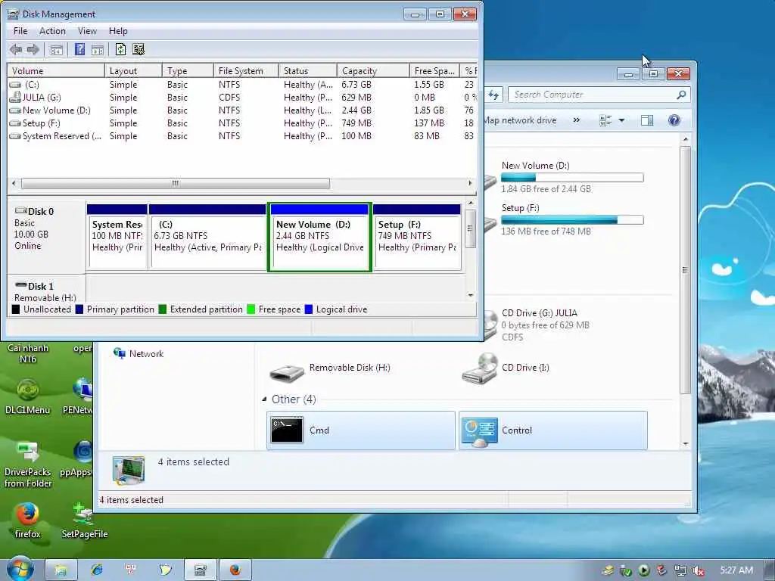
Task: Select the JULIA (G:) volume row
Action: [242, 98]
